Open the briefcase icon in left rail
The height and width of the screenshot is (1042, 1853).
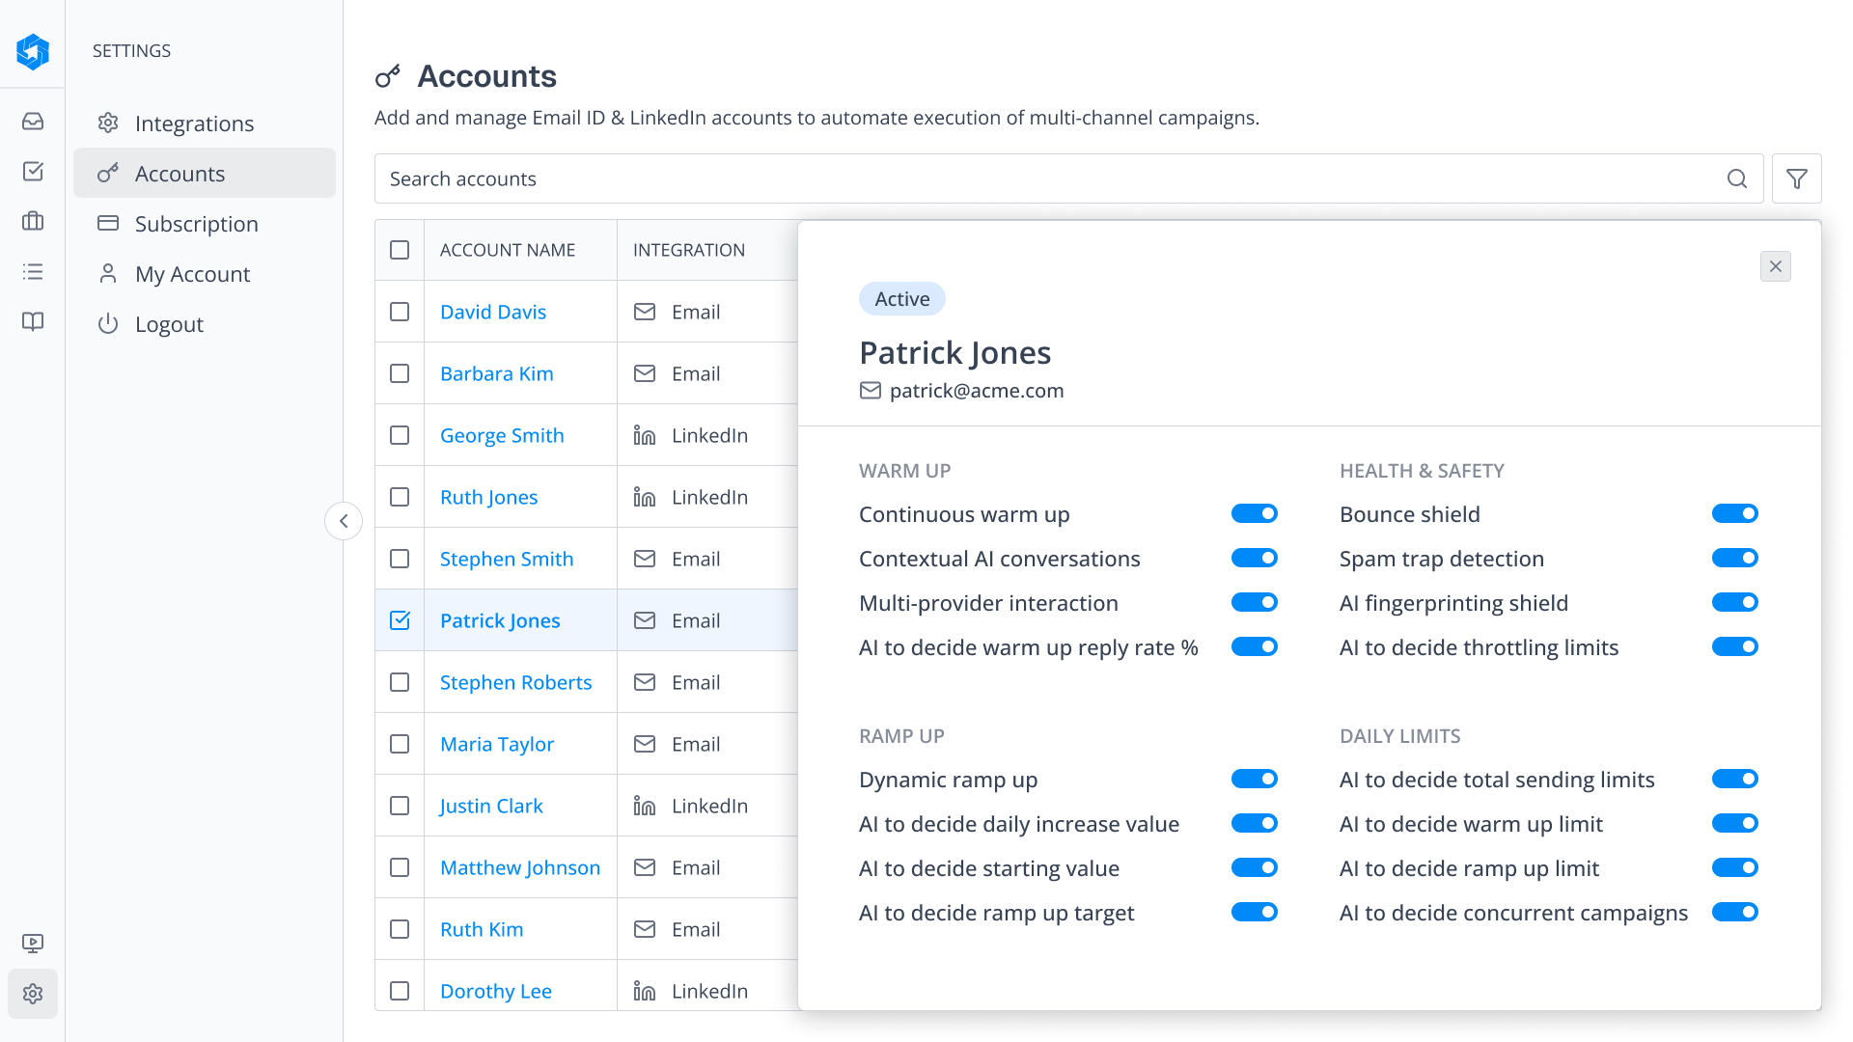click(x=33, y=222)
